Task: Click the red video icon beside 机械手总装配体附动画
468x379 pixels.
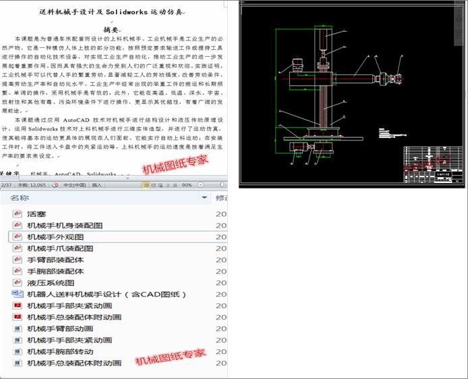Action: (18, 317)
